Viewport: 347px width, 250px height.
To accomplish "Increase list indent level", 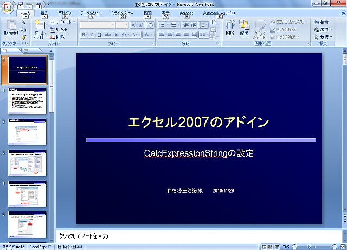I will (194, 25).
